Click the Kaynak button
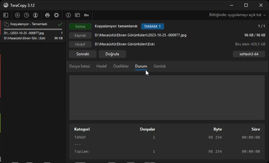The width and height of the screenshot is (269, 163). pos(80,35)
